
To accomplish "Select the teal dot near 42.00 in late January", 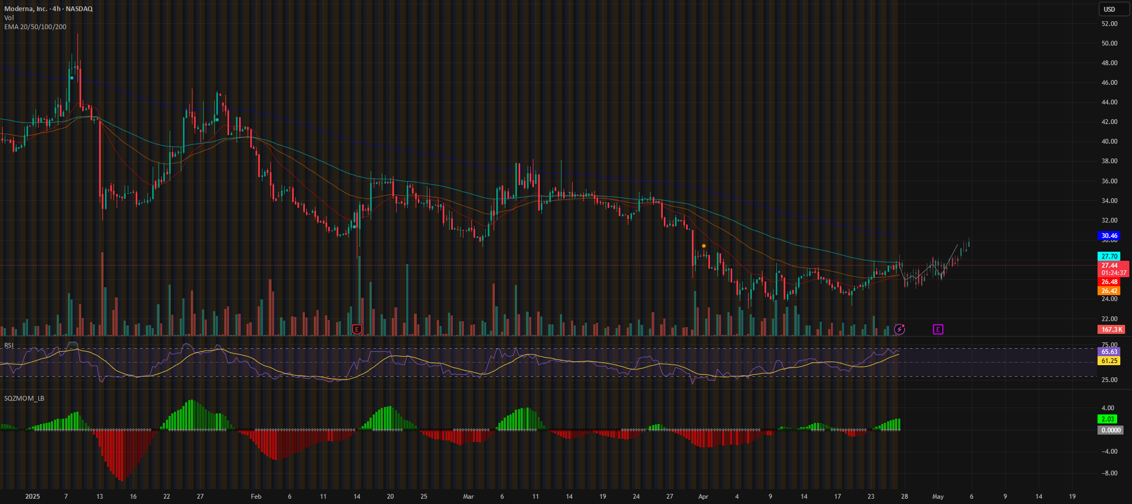I will [x=217, y=120].
